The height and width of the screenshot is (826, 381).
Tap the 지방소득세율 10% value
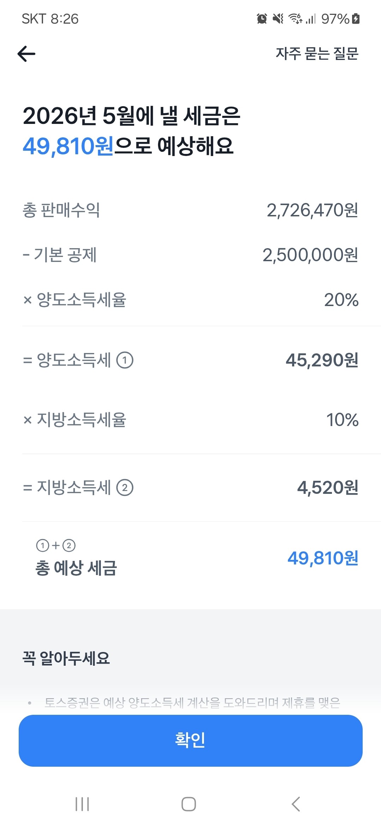(x=342, y=420)
